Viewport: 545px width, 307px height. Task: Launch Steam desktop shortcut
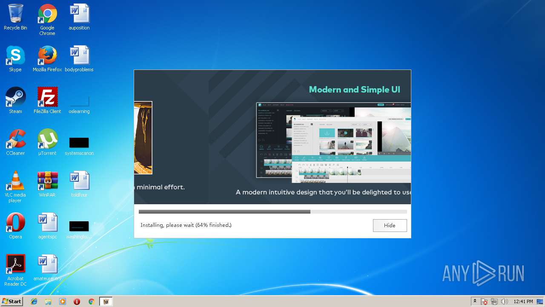coord(15,101)
